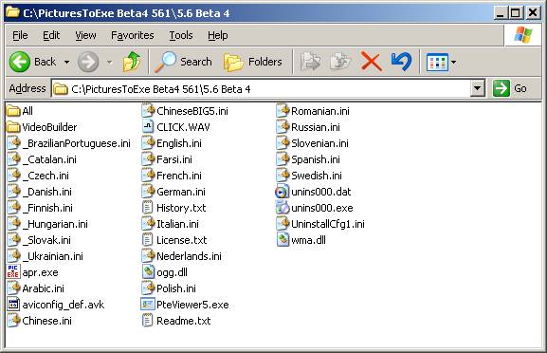Viewport: 547px width, 353px height.
Task: Click the Go button
Action: (x=510, y=88)
